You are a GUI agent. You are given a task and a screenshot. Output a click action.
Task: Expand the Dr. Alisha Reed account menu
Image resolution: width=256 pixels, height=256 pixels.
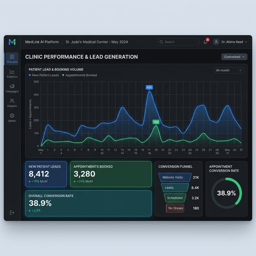[234, 42]
